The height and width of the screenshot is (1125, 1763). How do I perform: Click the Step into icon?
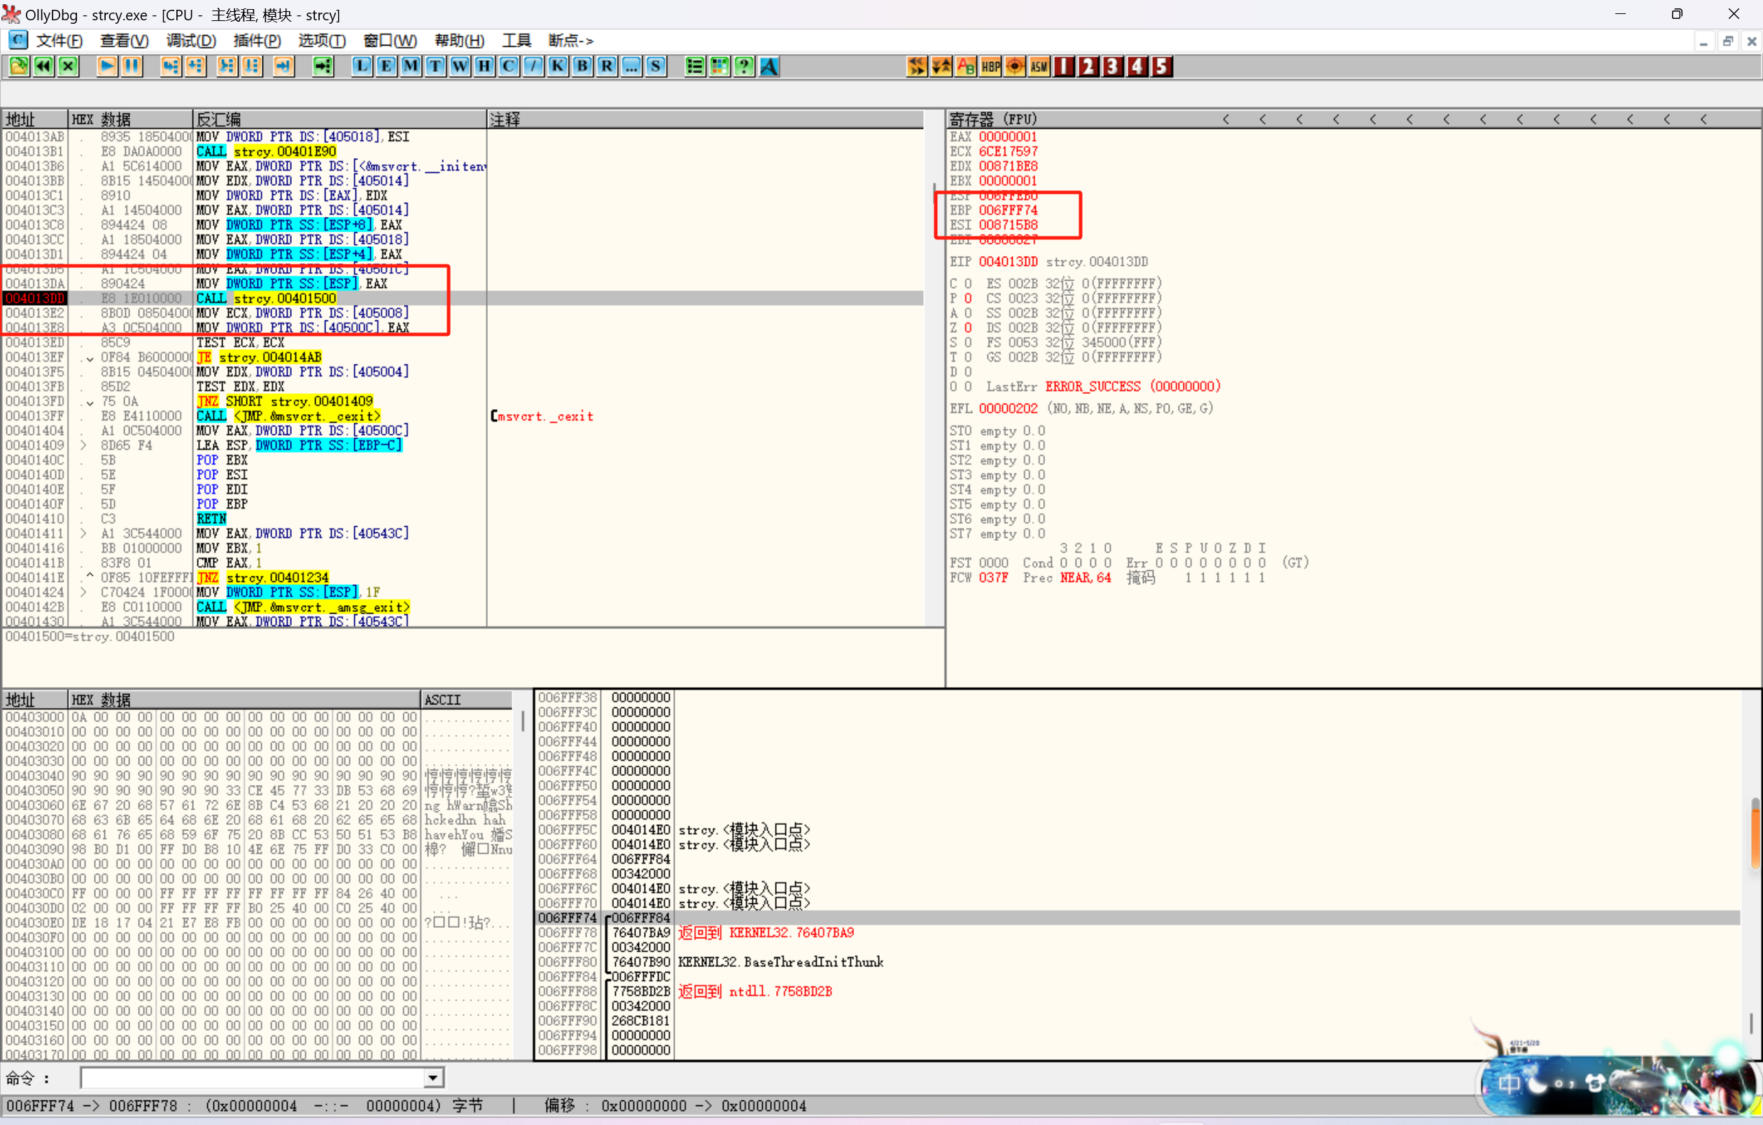[x=171, y=66]
